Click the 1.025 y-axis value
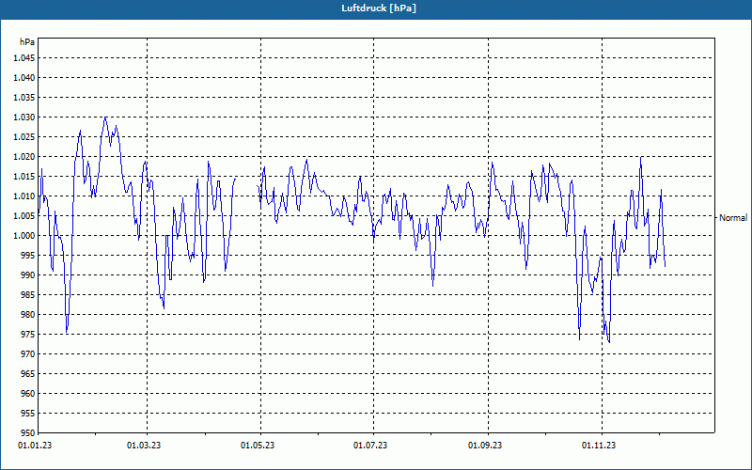 (x=24, y=136)
